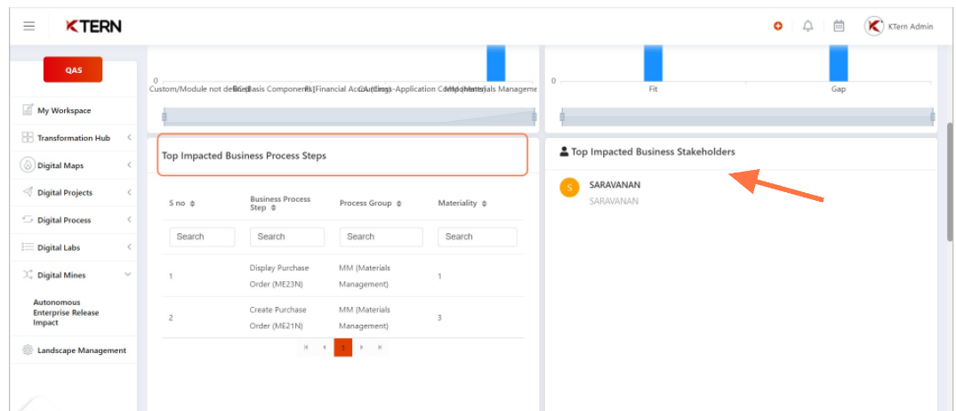
Task: Click right handle of Fit/Gap chart slider
Action: coord(932,117)
